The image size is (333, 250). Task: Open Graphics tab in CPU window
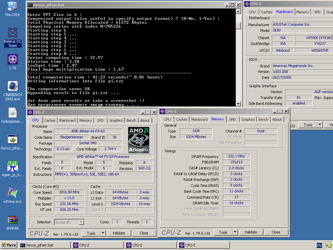click(x=116, y=120)
